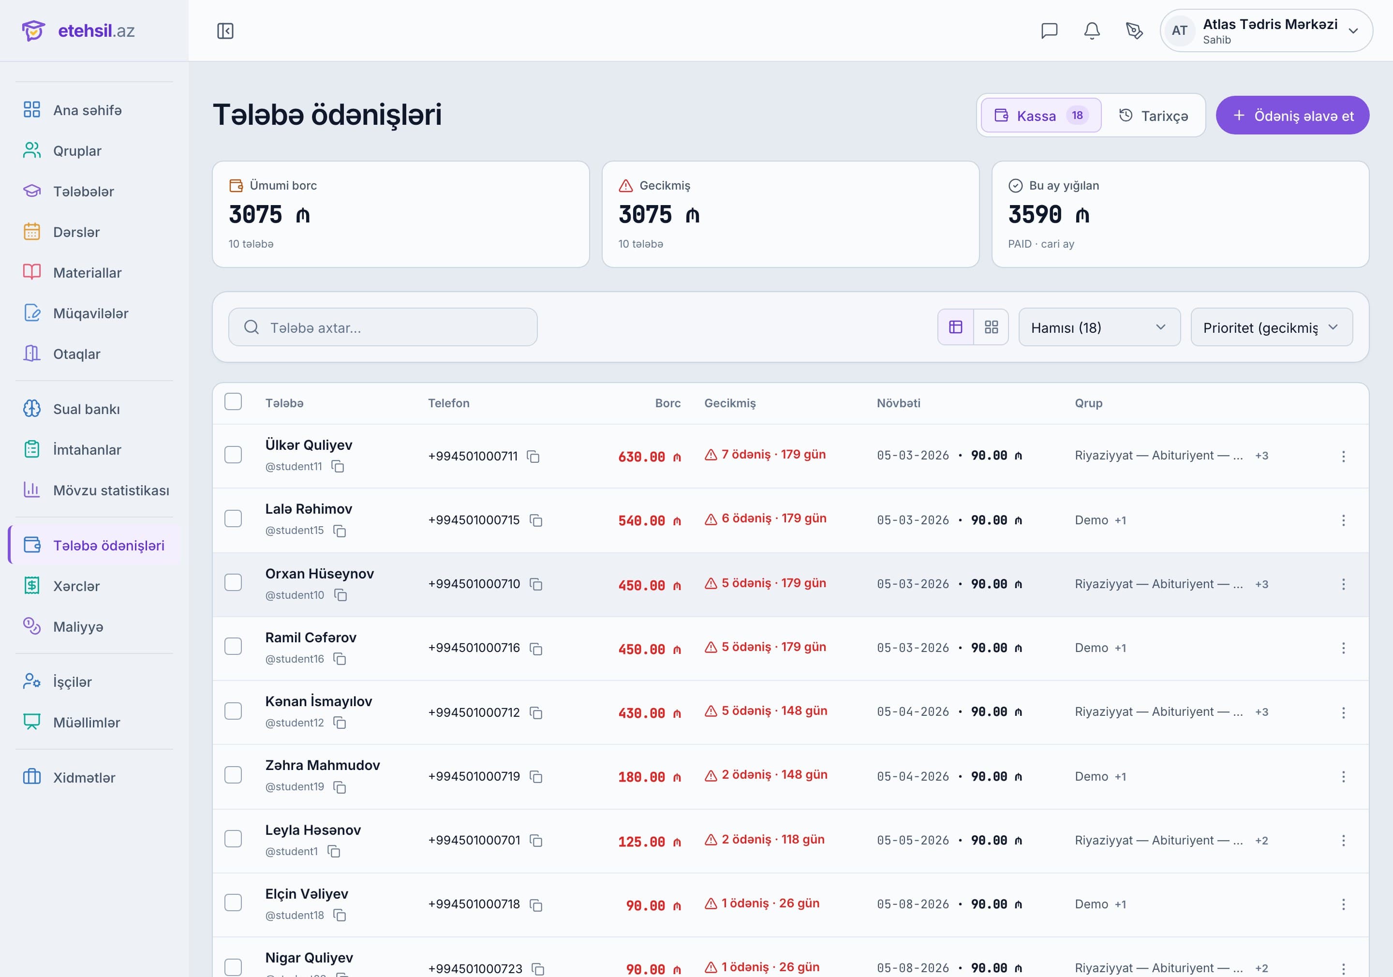Copy Elçin Vəliyev's phone number
The width and height of the screenshot is (1393, 977).
[536, 905]
